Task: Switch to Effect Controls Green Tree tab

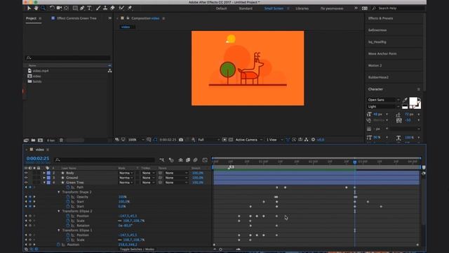Action: (76, 18)
